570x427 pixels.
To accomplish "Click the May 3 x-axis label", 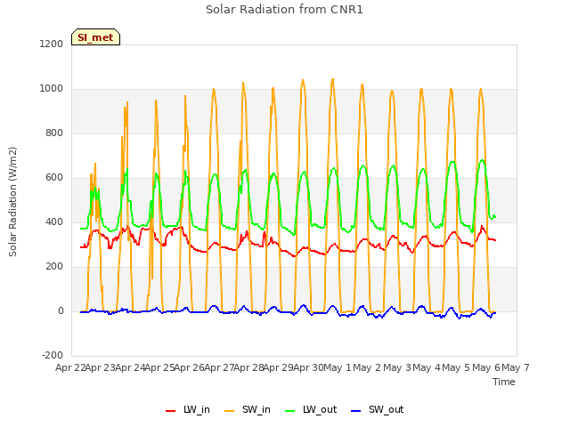I will (x=397, y=367).
